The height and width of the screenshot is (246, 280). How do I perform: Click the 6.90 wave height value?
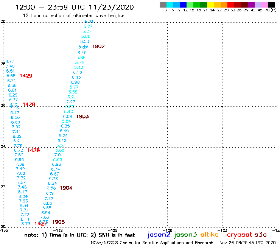coord(75,83)
